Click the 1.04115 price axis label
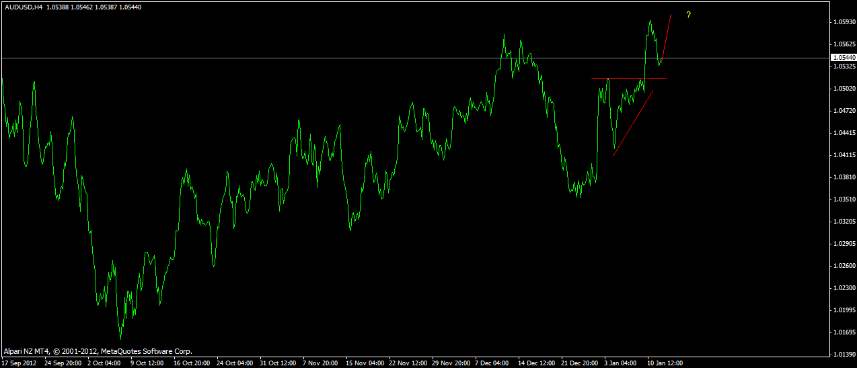 tap(844, 155)
